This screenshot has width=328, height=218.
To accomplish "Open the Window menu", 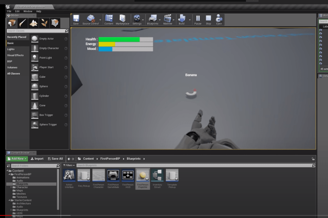I will point(28,11).
